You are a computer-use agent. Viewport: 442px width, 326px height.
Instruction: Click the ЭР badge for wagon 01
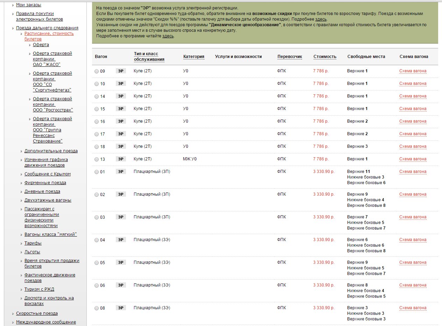(x=121, y=172)
